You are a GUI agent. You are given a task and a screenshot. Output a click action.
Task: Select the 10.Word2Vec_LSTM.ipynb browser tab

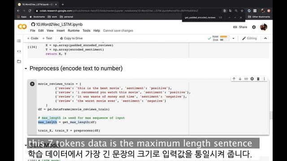coord(37,4)
